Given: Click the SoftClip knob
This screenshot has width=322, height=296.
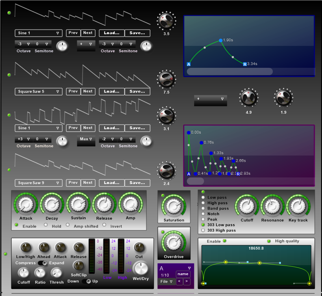Looking at the screenshot, I should pyautogui.click(x=78, y=266).
